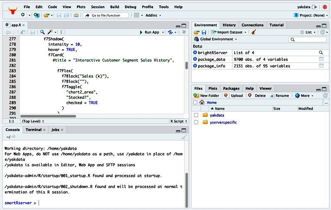Click the save workspace icon in the Environment pane

click(204, 32)
